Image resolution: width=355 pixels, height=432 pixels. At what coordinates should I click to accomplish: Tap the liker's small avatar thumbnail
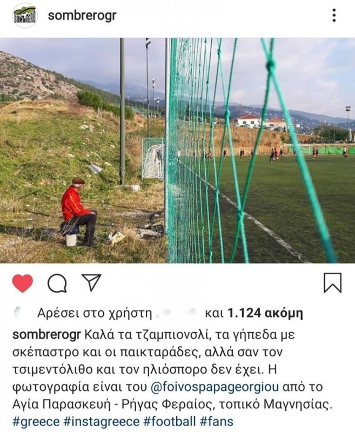[x=17, y=312]
